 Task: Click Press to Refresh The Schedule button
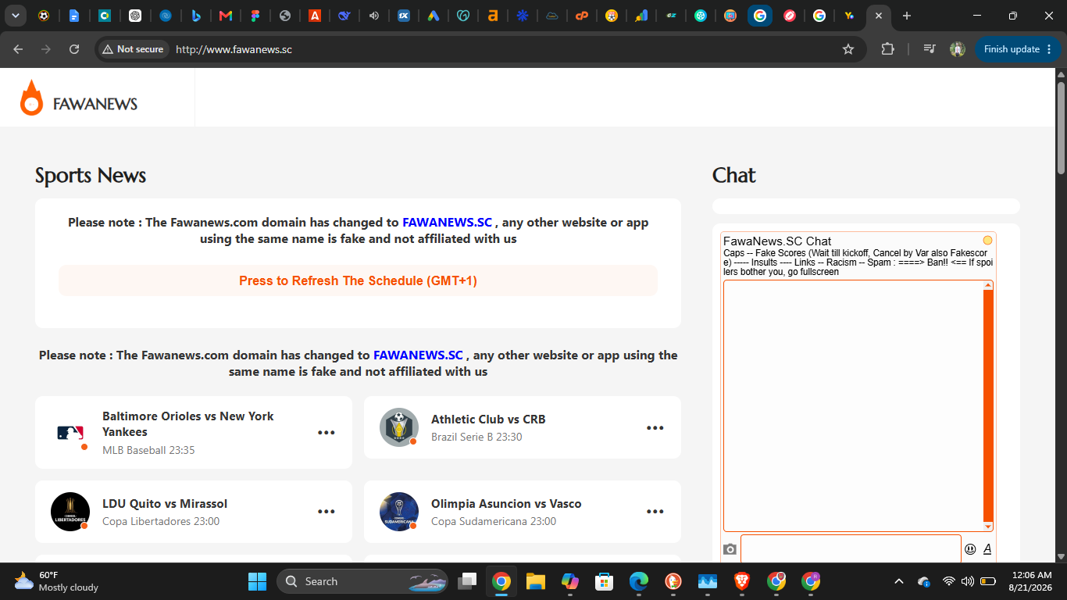point(358,280)
